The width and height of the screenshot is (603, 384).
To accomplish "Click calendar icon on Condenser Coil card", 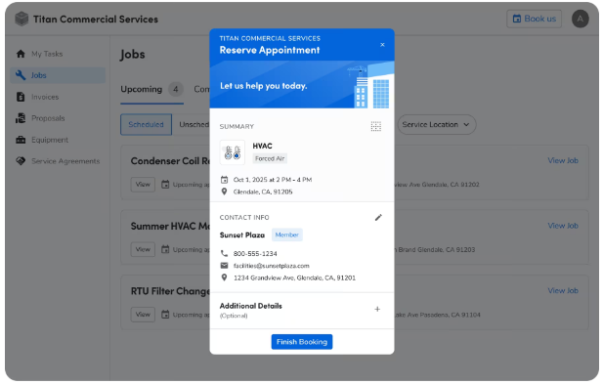I will click(165, 185).
